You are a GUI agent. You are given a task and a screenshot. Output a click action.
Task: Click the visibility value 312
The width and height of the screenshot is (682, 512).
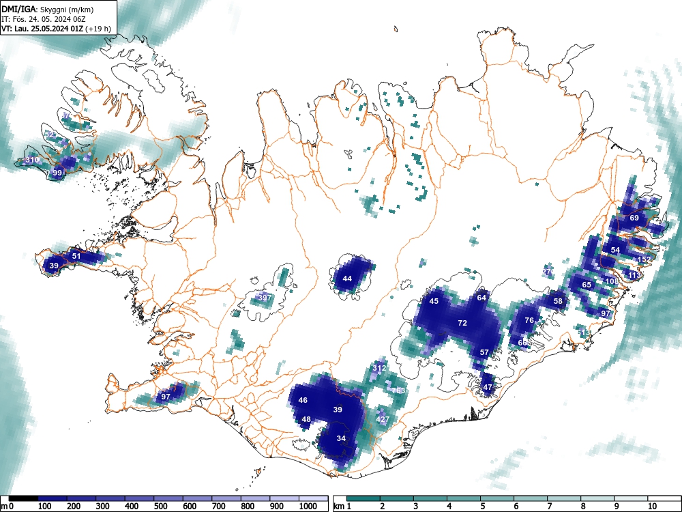click(379, 368)
